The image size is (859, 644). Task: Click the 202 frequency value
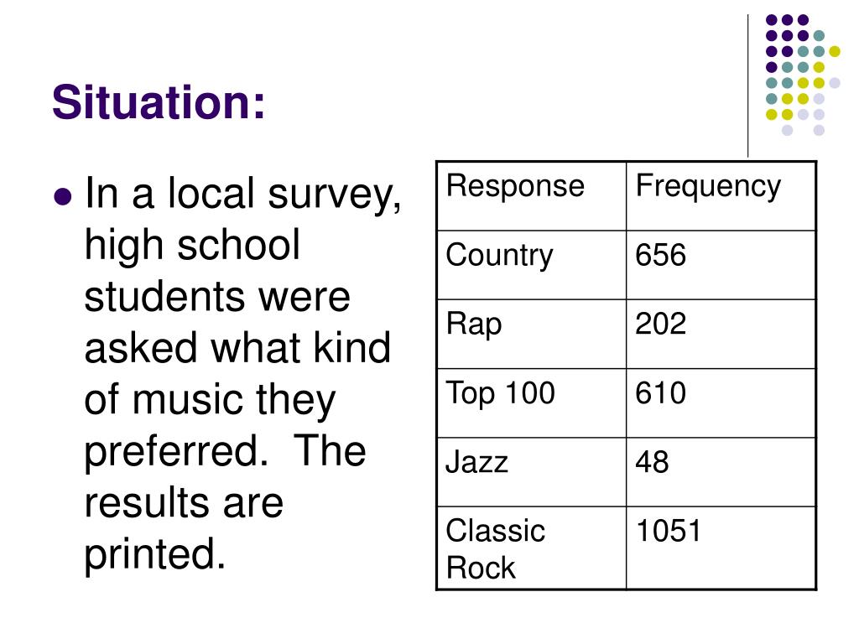(660, 324)
